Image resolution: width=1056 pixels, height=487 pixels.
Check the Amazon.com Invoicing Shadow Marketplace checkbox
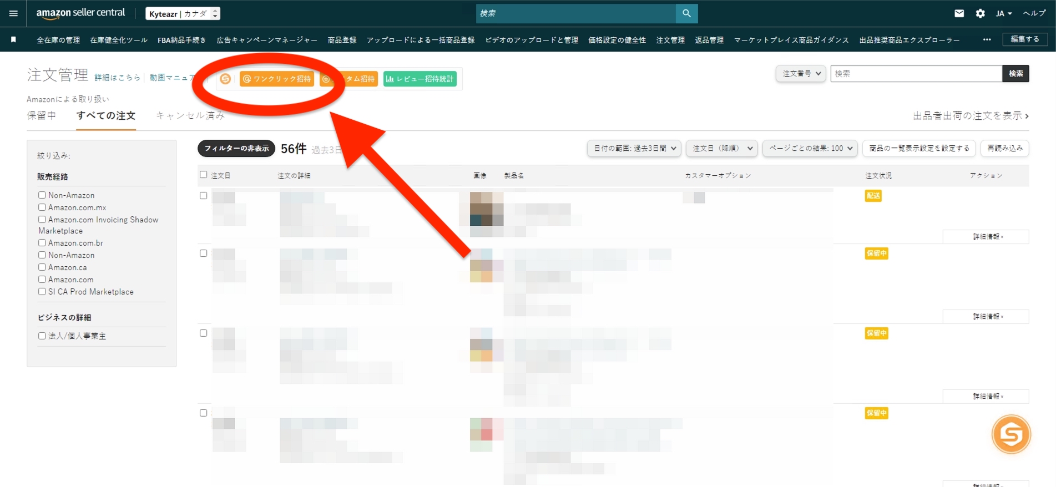click(42, 220)
